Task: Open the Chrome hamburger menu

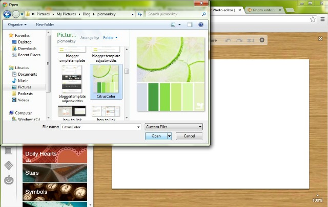Action: 322,19
